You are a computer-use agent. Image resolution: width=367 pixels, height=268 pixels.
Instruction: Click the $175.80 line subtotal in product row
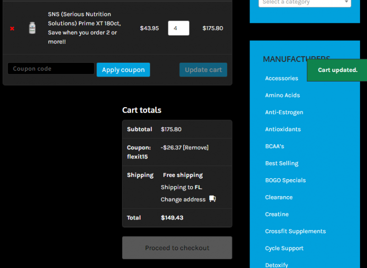point(213,28)
